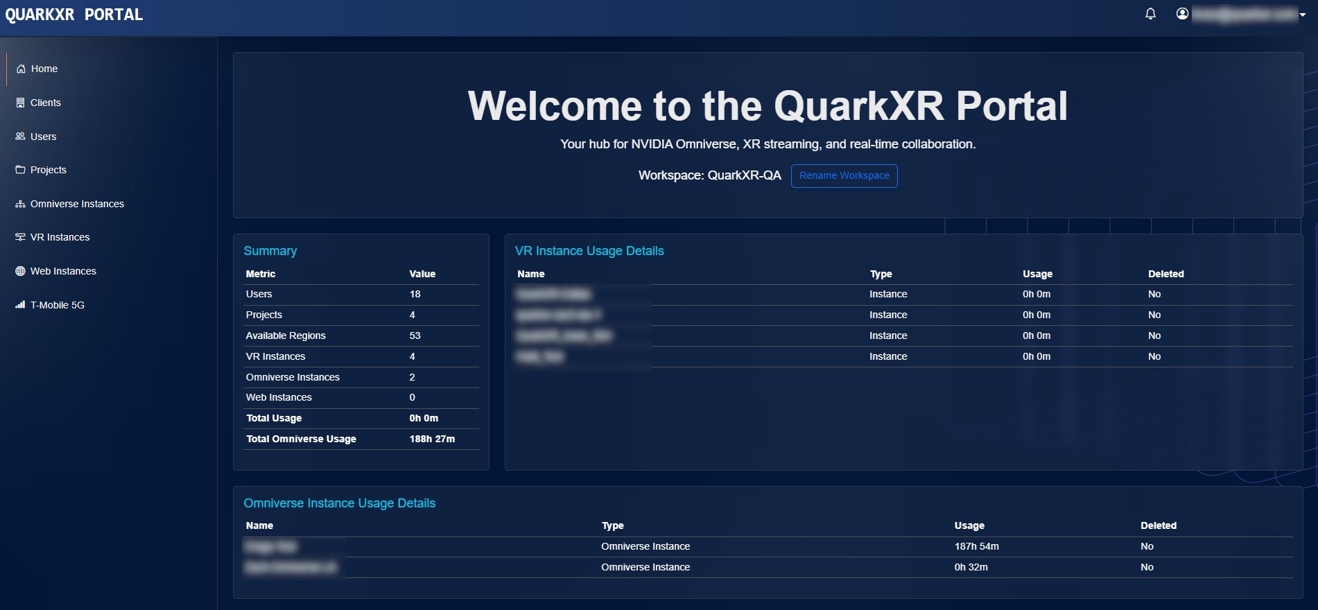
Task: Click the Type header in VR table
Action: 881,274
